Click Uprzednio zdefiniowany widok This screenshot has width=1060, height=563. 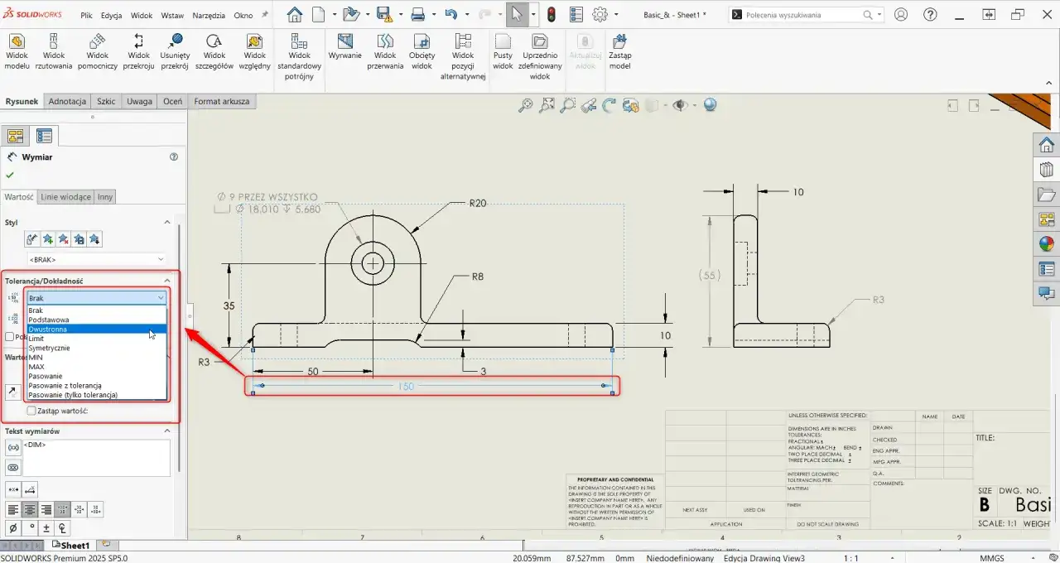pos(540,56)
